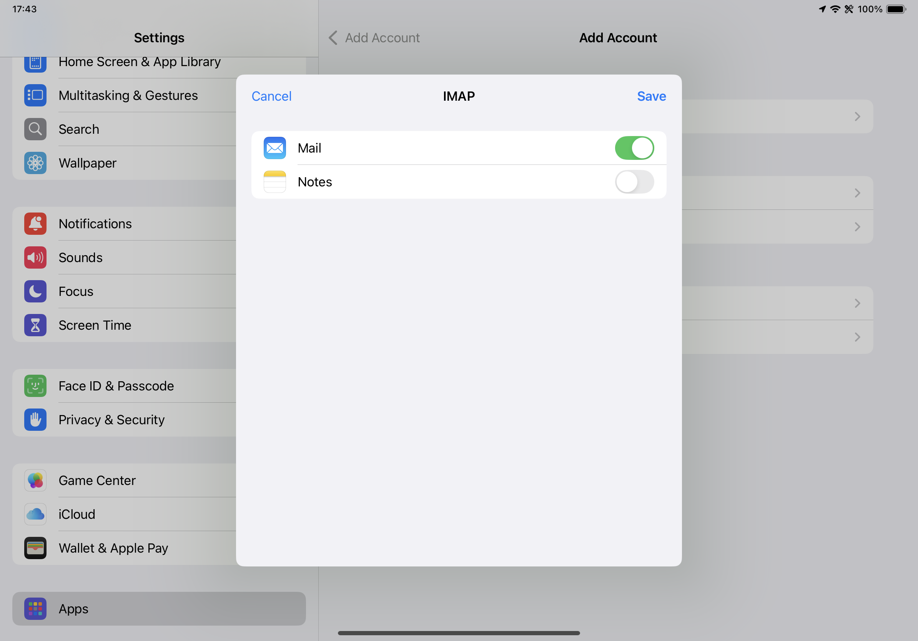The width and height of the screenshot is (918, 641).
Task: Tap the Screen Time hourglass icon
Action: [35, 325]
